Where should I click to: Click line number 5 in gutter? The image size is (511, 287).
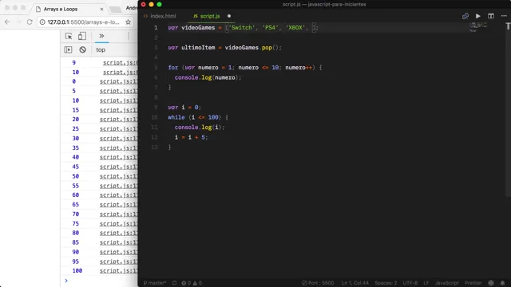[156, 67]
